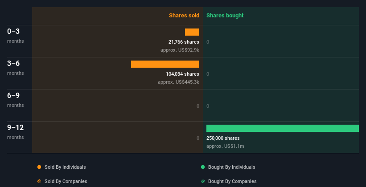
Task: Click the green 9–12 months bought bar
Action: pyautogui.click(x=283, y=128)
